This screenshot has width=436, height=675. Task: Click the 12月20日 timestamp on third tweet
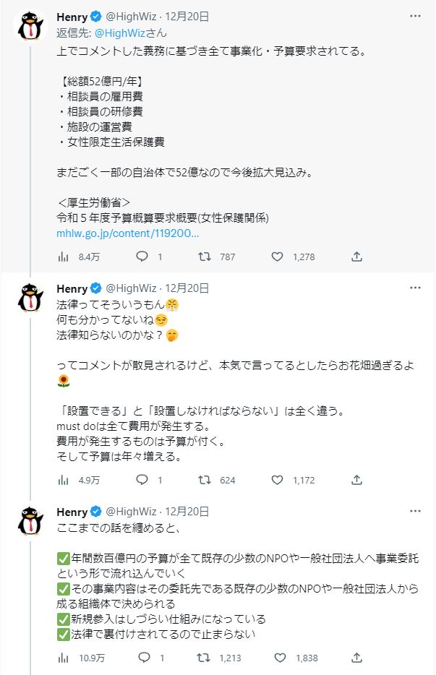pyautogui.click(x=189, y=512)
